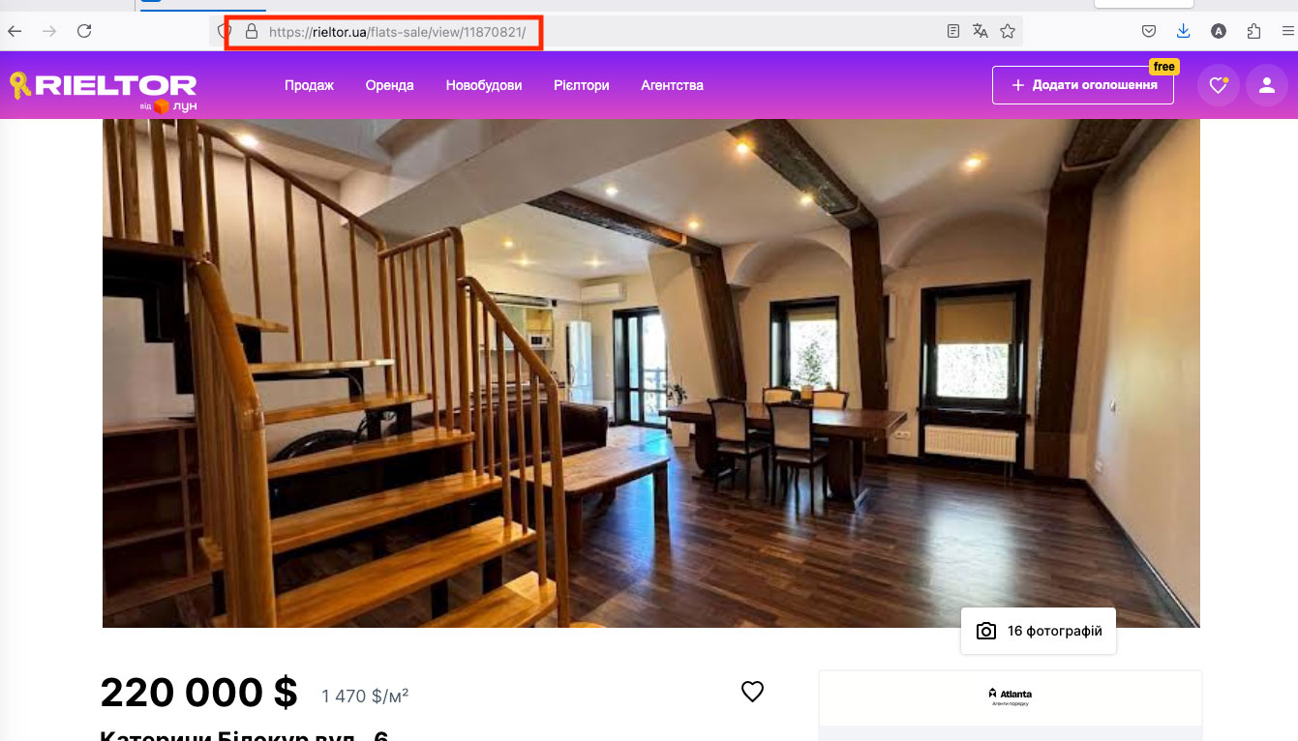
Task: Go to Агентства section
Action: pos(672,85)
